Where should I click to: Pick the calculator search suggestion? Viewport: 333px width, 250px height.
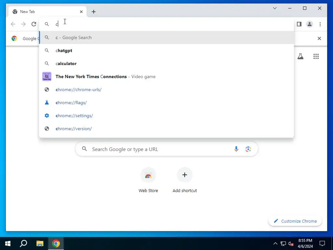point(167,63)
